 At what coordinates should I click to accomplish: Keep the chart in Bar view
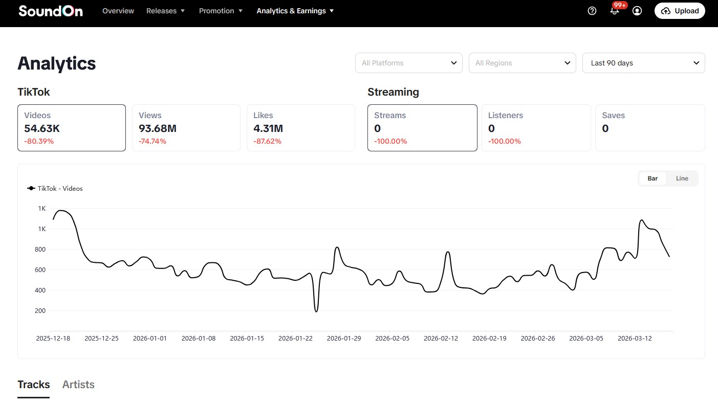tap(652, 178)
